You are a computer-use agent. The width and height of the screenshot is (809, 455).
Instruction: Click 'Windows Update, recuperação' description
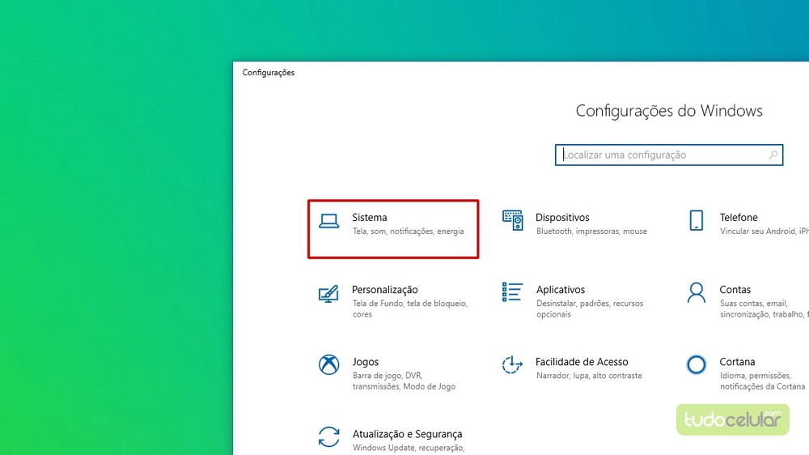pos(408,449)
